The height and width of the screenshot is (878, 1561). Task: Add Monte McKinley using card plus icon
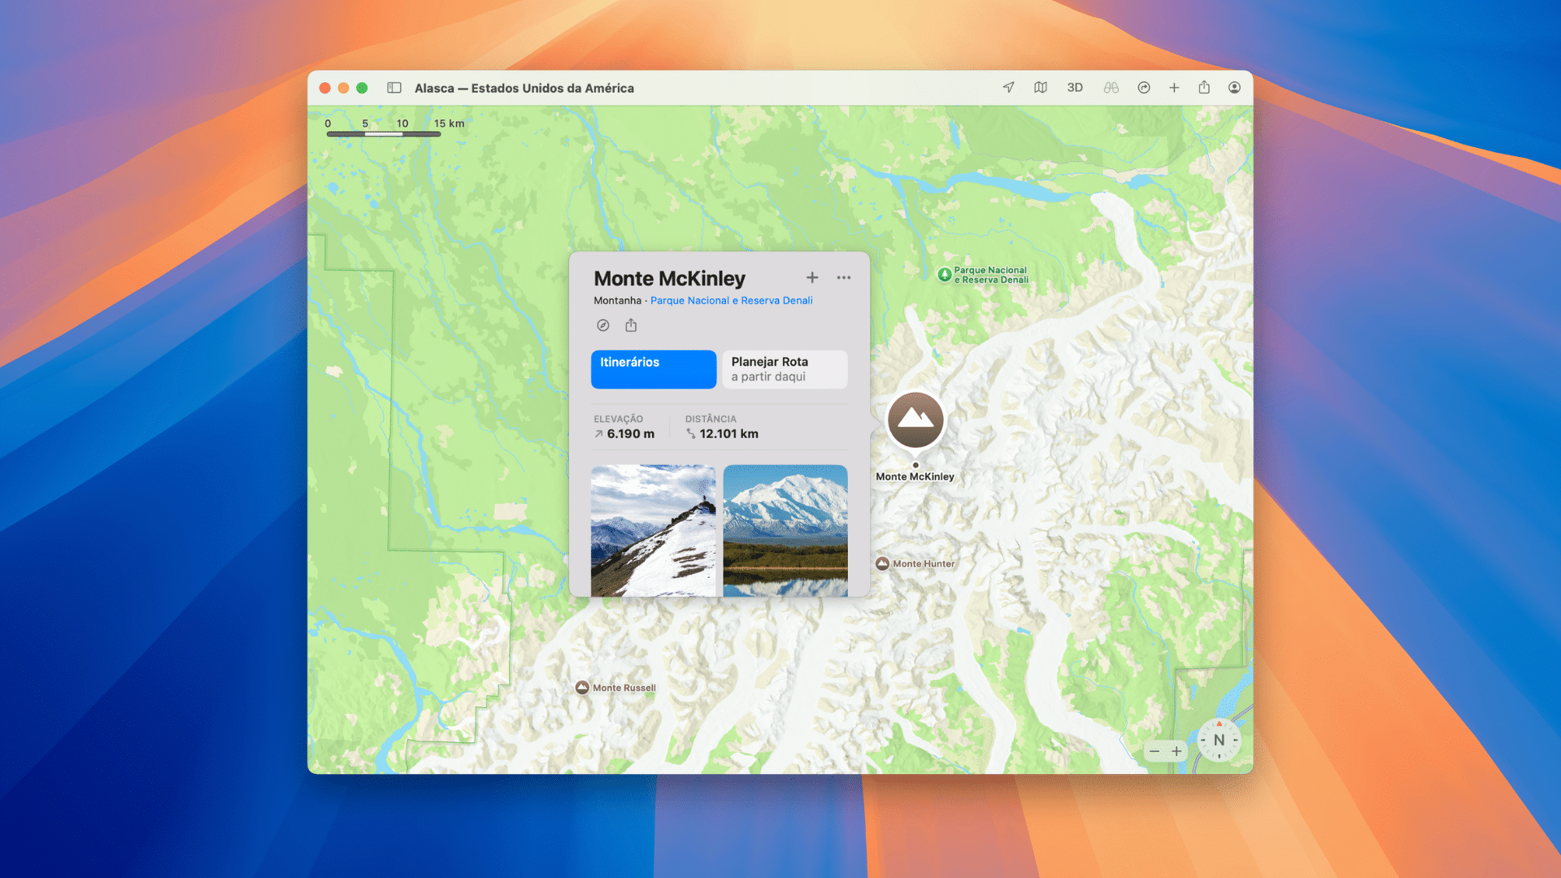pyautogui.click(x=812, y=278)
